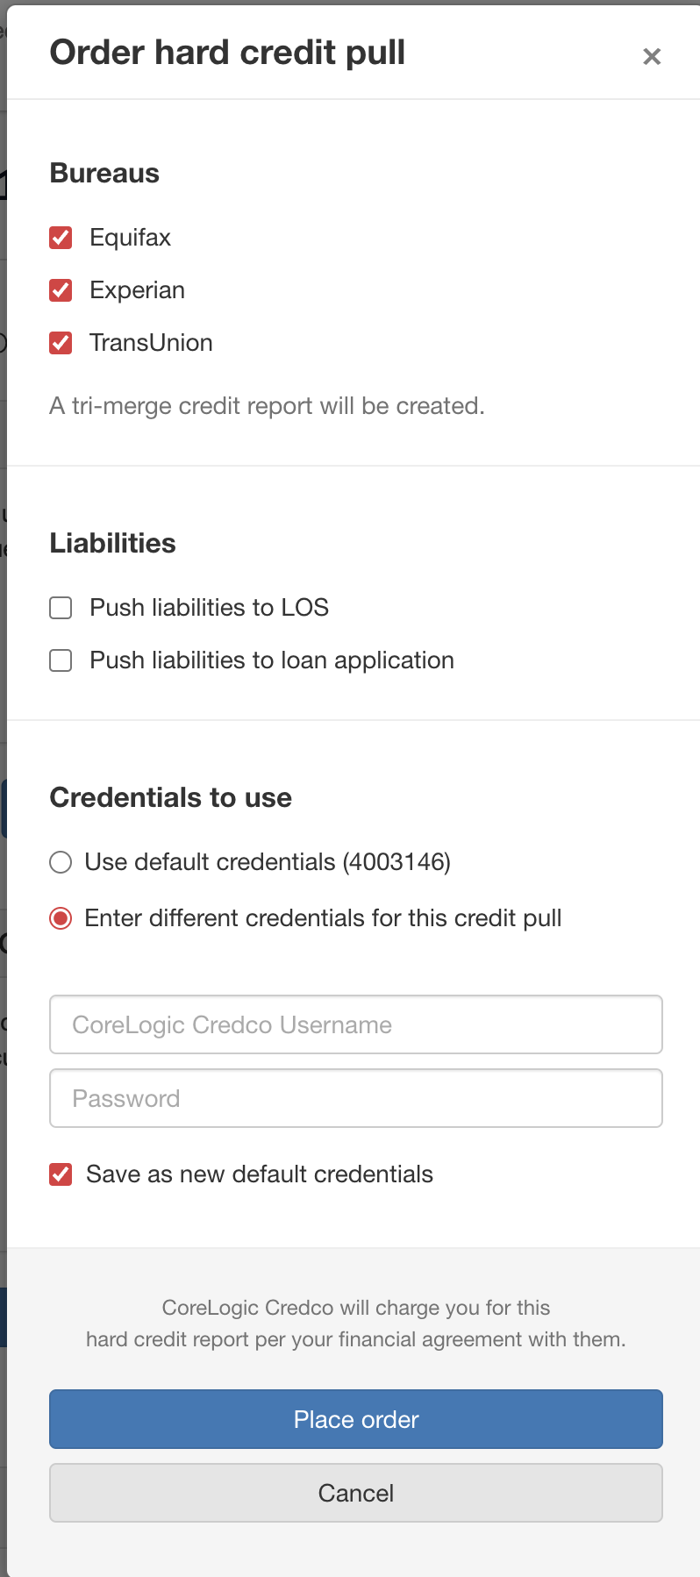The height and width of the screenshot is (1577, 700).
Task: Click "Save as new default credentials" label text
Action: point(260,1174)
